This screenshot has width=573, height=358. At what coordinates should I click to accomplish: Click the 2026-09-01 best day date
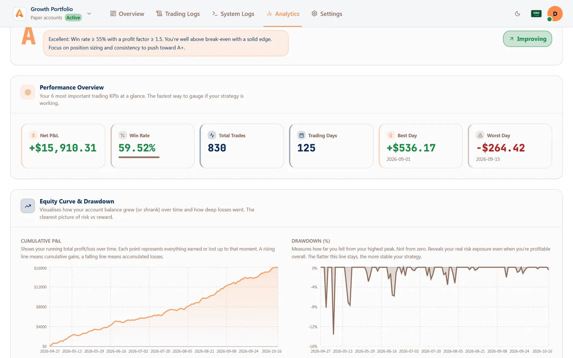coord(399,159)
